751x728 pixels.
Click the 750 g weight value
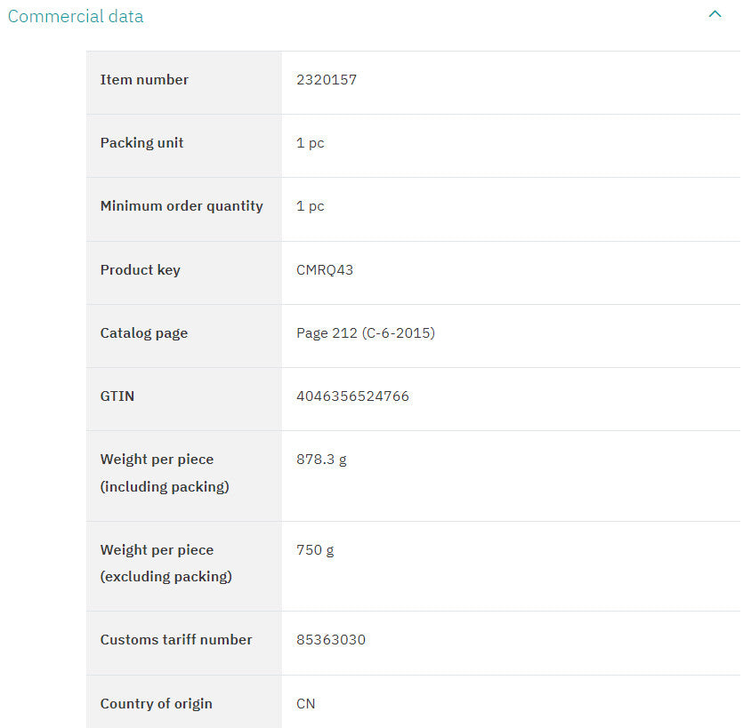click(315, 550)
